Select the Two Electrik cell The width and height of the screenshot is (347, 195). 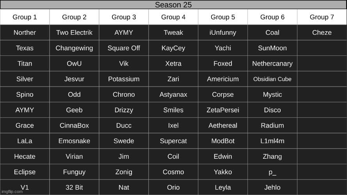click(x=74, y=32)
